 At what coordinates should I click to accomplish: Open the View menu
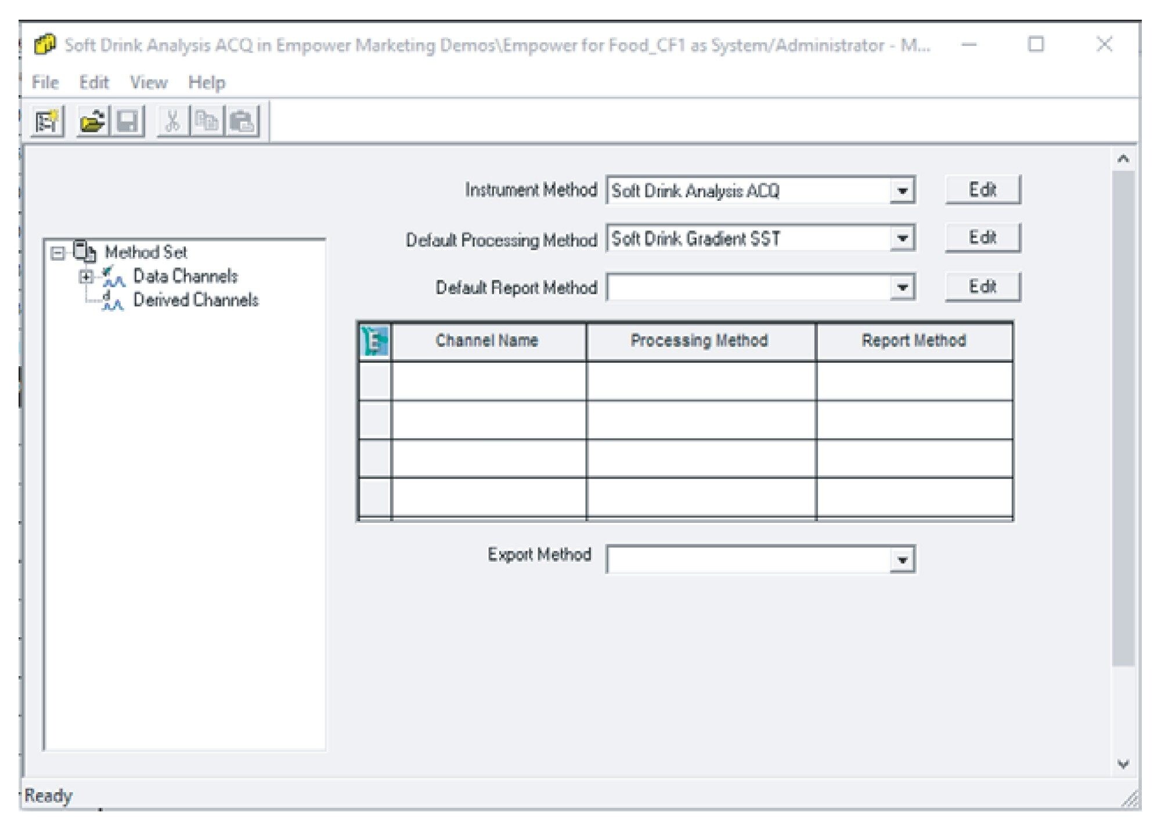(149, 82)
